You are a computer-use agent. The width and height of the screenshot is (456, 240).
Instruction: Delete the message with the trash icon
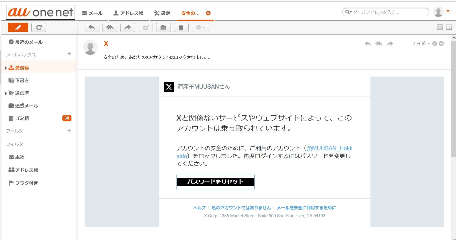click(x=181, y=28)
